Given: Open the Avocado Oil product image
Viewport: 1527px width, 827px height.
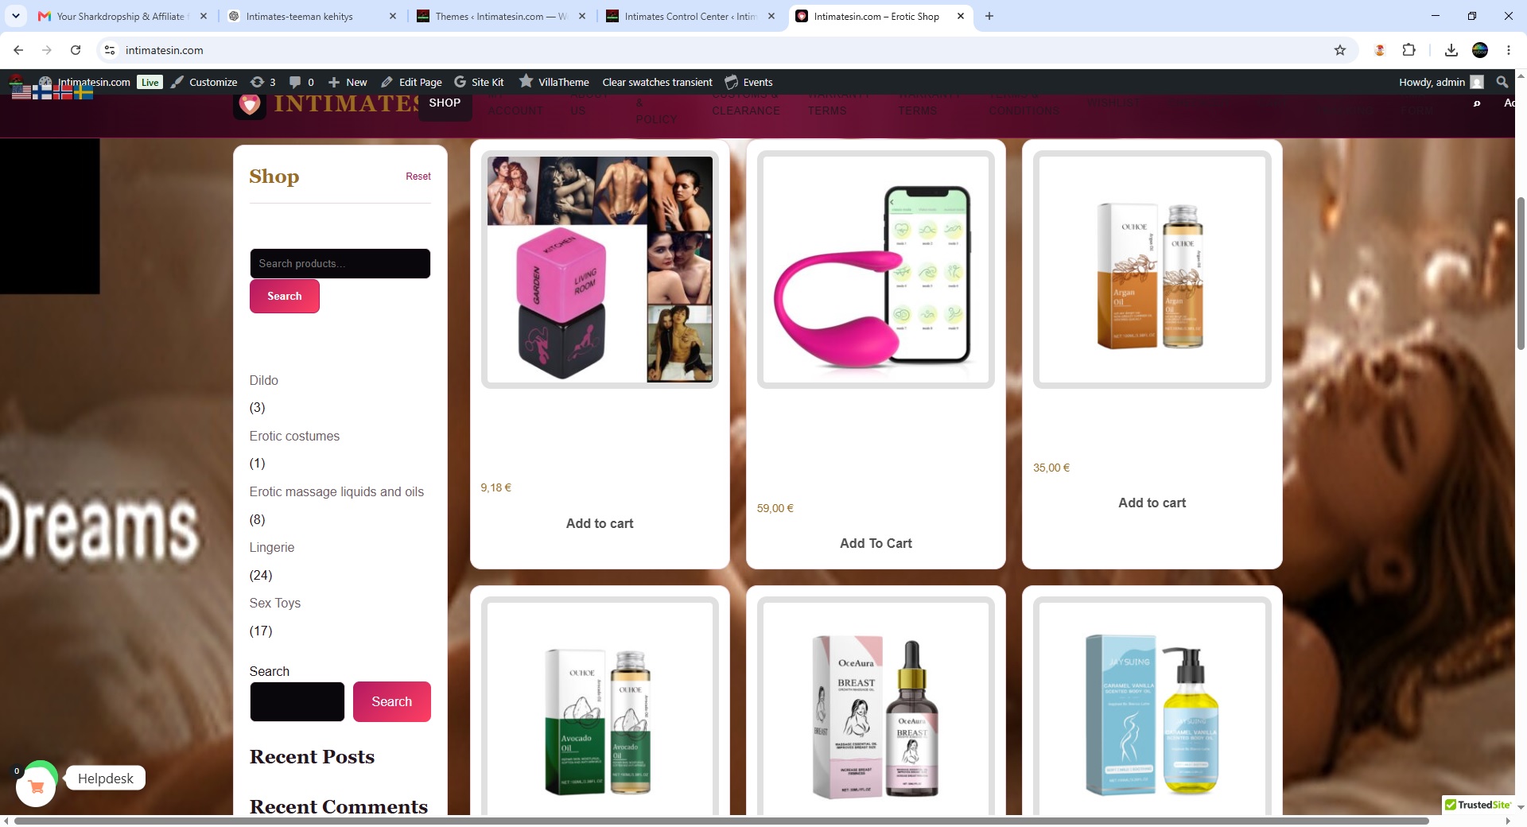Looking at the screenshot, I should 600,707.
